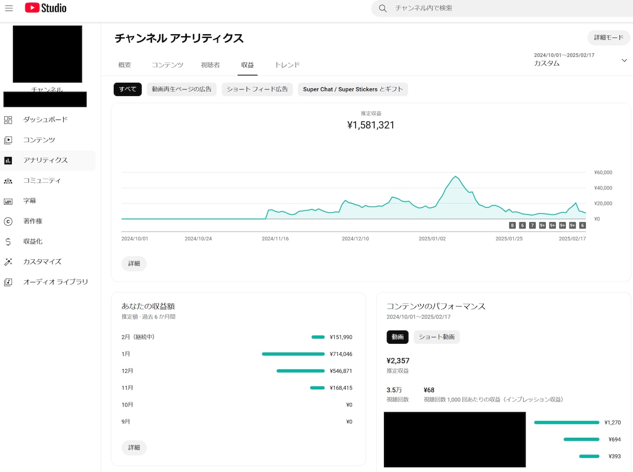Image resolution: width=633 pixels, height=472 pixels.
Task: Filter by Super Chat / Super Stickers とギフト
Action: click(353, 89)
